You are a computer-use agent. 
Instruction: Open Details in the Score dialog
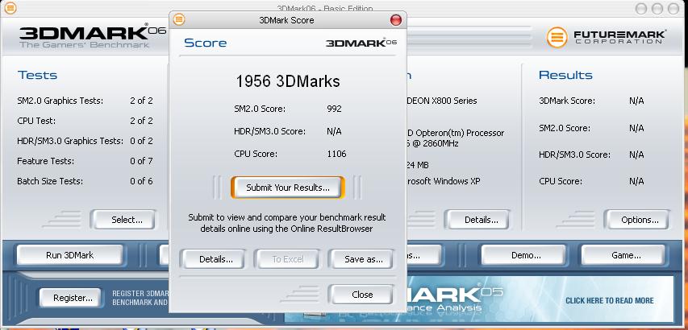(211, 259)
